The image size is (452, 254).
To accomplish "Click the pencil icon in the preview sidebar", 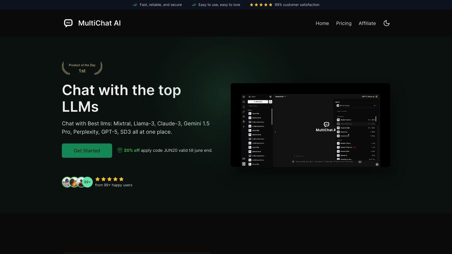I will point(244,112).
